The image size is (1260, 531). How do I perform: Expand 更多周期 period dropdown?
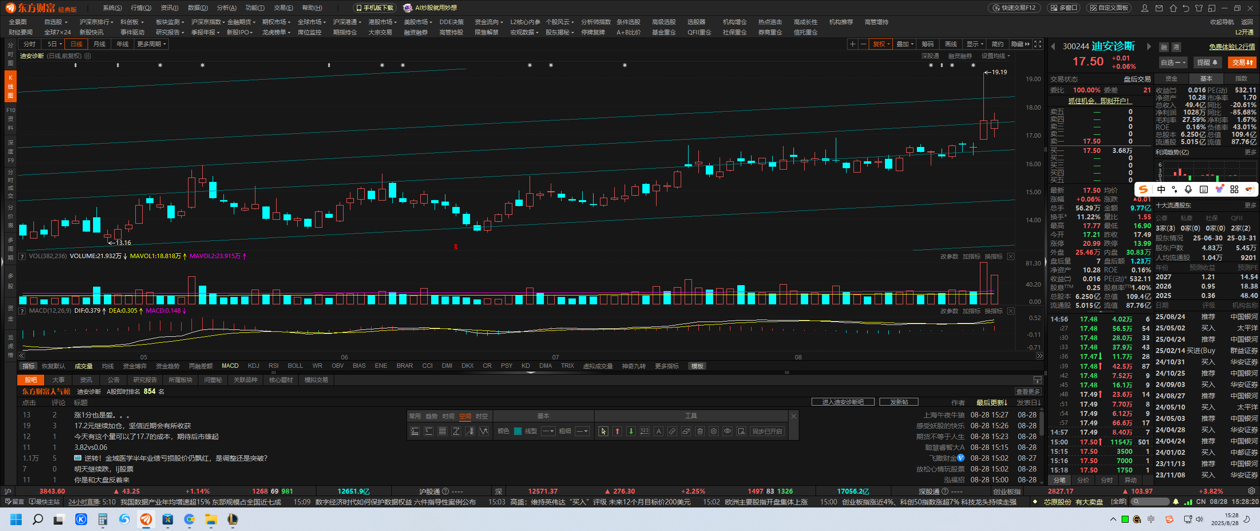152,44
